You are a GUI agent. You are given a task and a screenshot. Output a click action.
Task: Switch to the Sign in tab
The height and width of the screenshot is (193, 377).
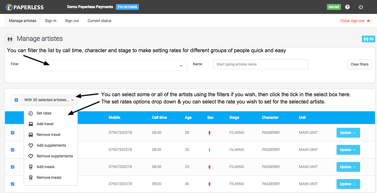click(x=51, y=21)
